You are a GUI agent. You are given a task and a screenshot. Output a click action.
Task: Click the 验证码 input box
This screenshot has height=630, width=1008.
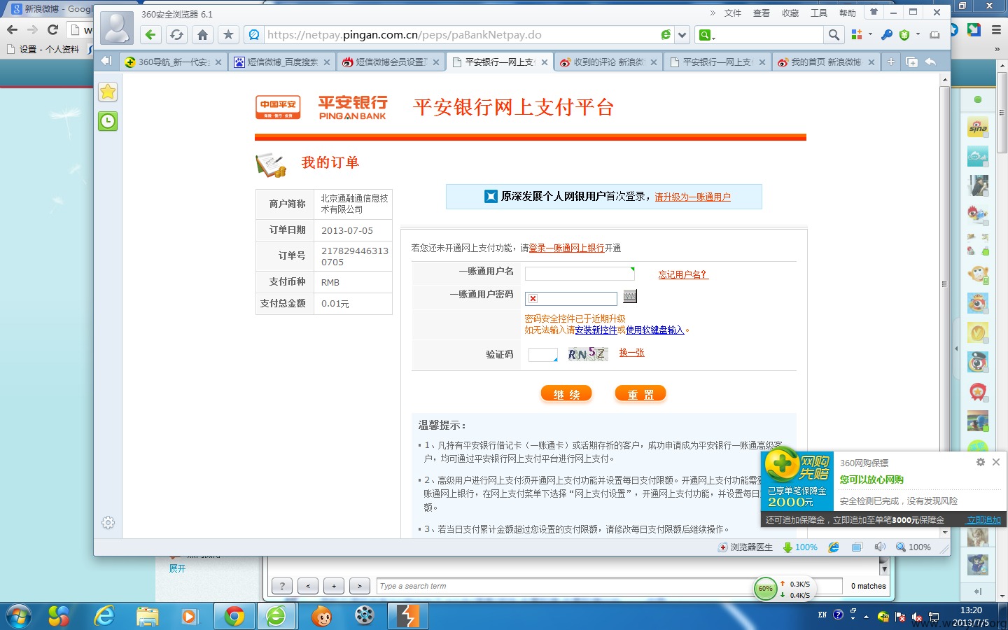coord(542,355)
